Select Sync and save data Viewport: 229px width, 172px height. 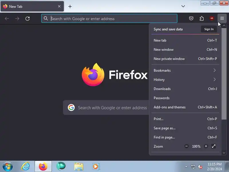point(168,29)
